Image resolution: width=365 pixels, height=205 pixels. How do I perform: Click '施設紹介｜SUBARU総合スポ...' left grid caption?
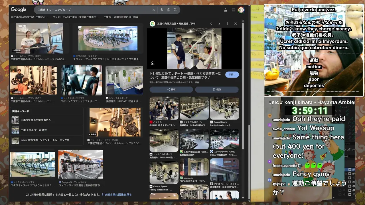point(123,101)
